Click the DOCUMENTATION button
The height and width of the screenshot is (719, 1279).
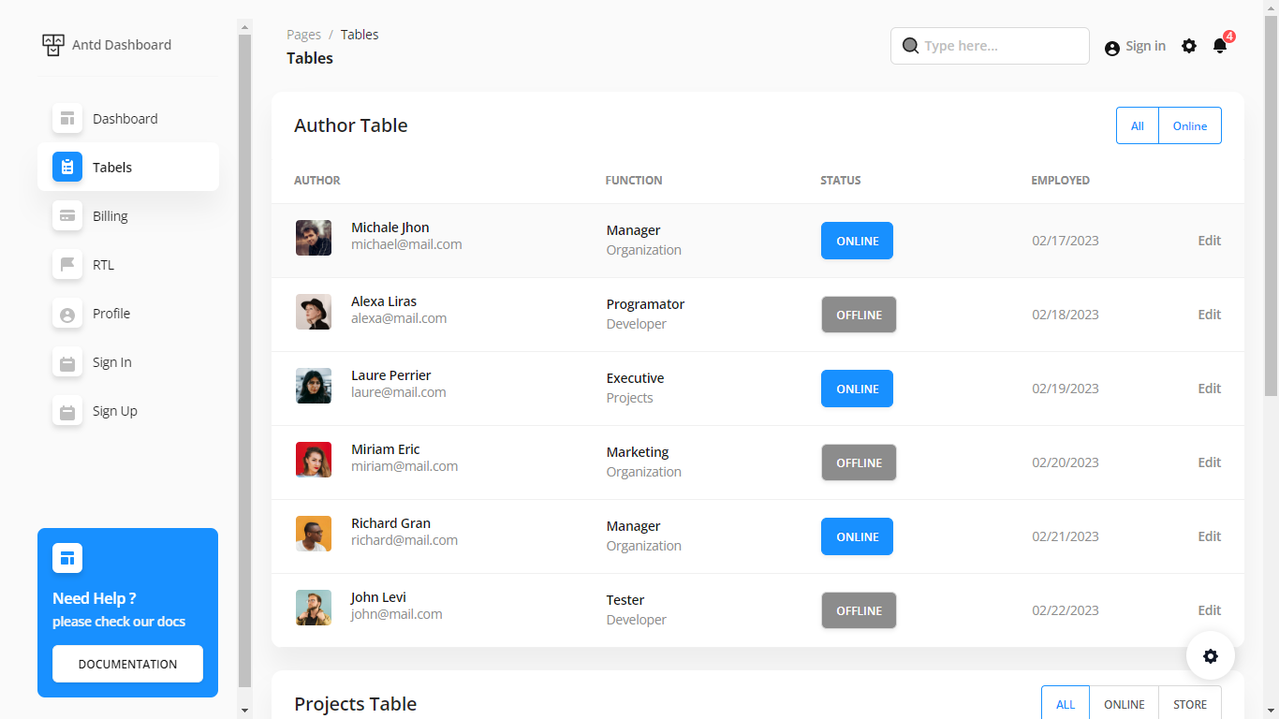[127, 664]
